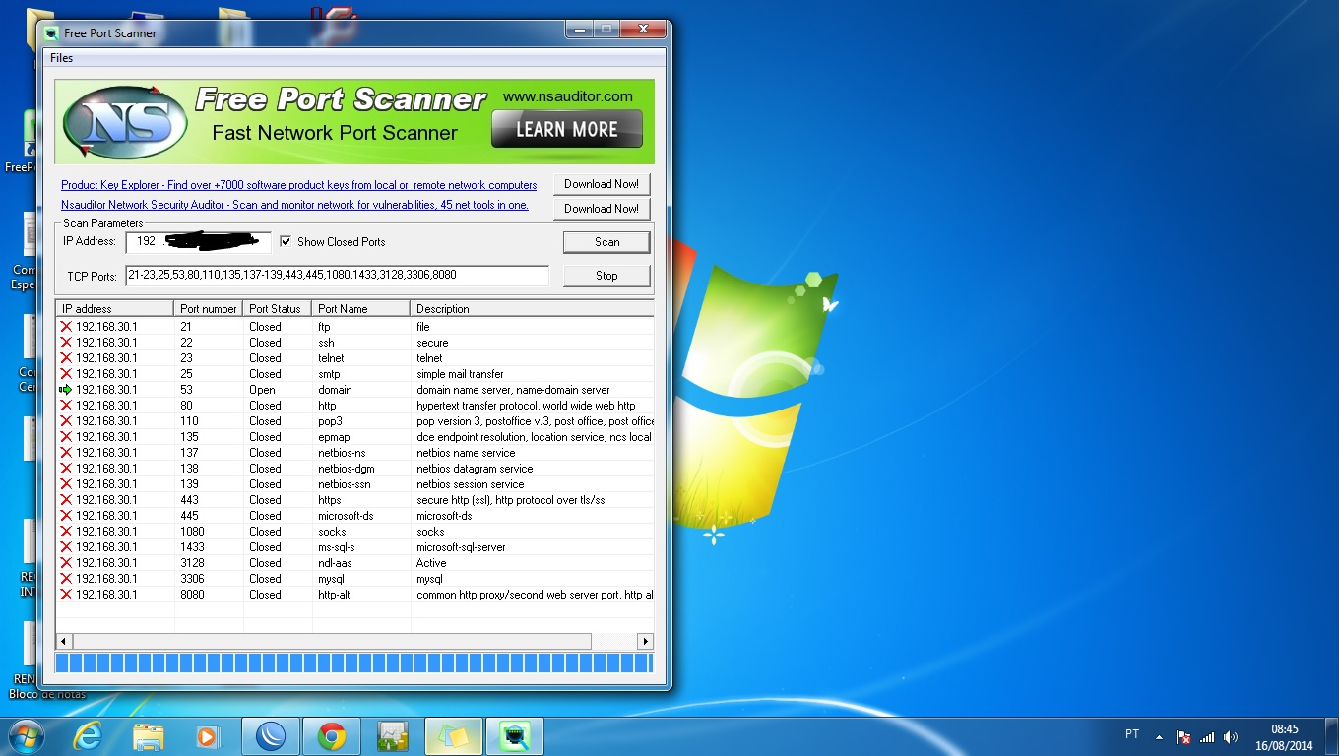Viewport: 1339px width, 756px height.
Task: Click the horizontal scrollbar right arrow
Action: click(645, 642)
